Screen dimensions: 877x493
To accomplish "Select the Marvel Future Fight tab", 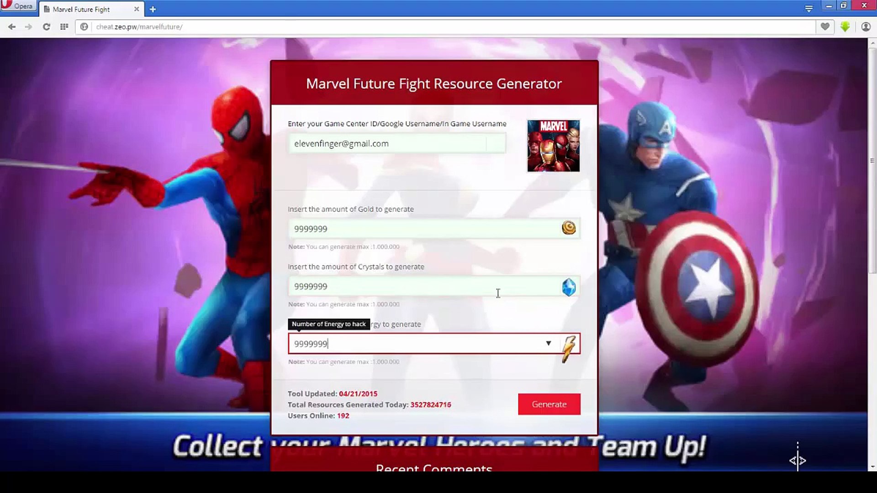I will pyautogui.click(x=91, y=9).
